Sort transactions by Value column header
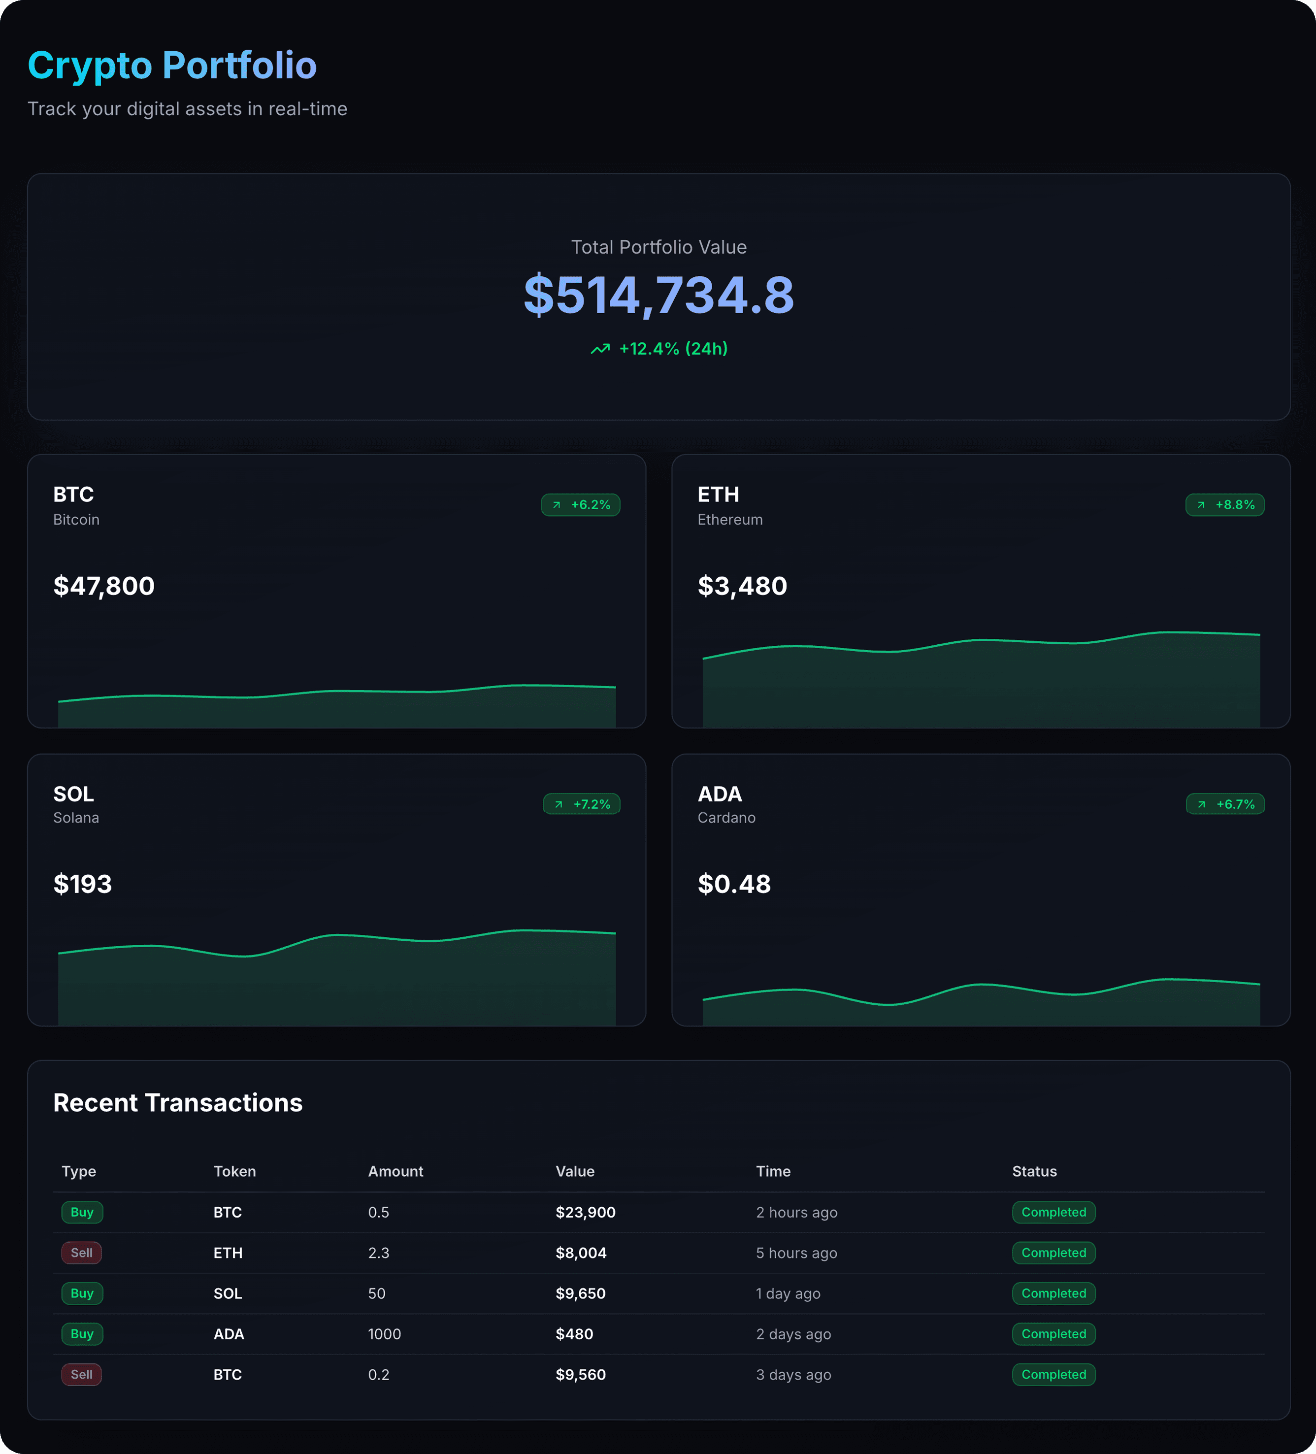The width and height of the screenshot is (1316, 1454). (x=575, y=1171)
